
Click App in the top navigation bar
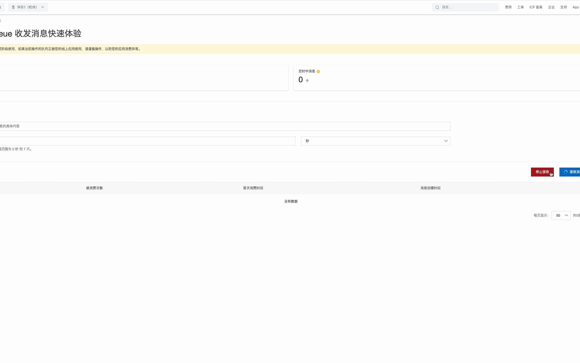click(x=575, y=7)
